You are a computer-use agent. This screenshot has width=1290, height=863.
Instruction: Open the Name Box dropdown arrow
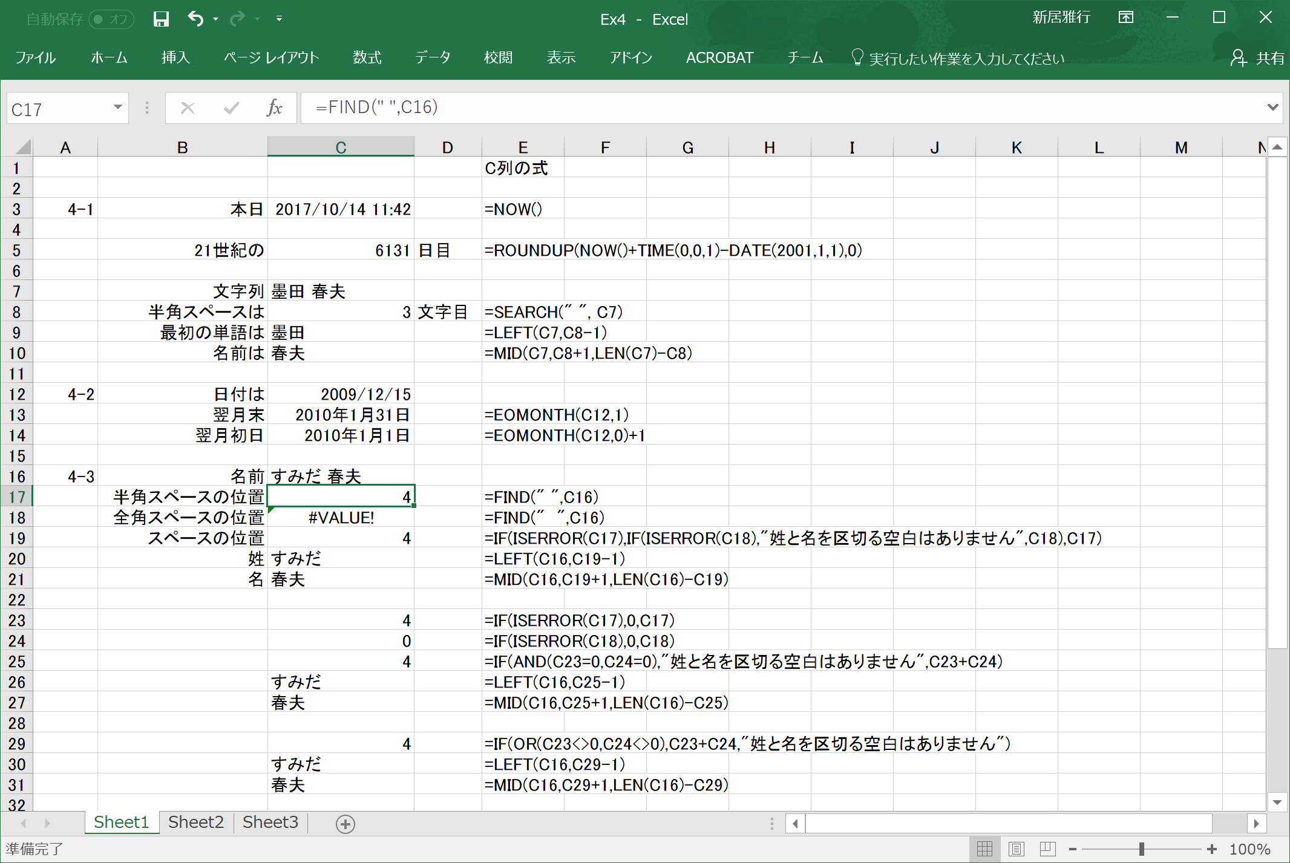coord(117,108)
